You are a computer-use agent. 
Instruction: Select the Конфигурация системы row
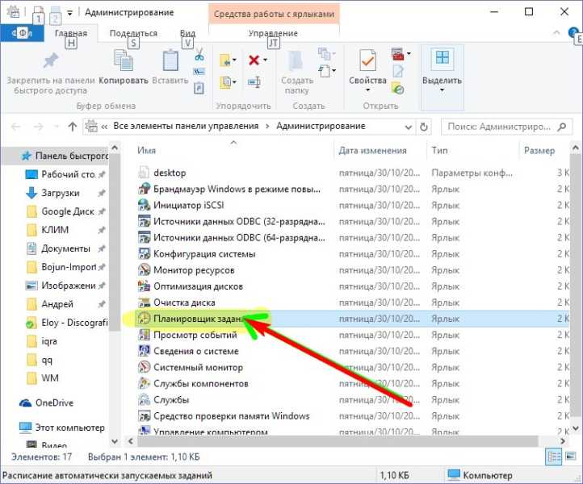[x=352, y=254]
